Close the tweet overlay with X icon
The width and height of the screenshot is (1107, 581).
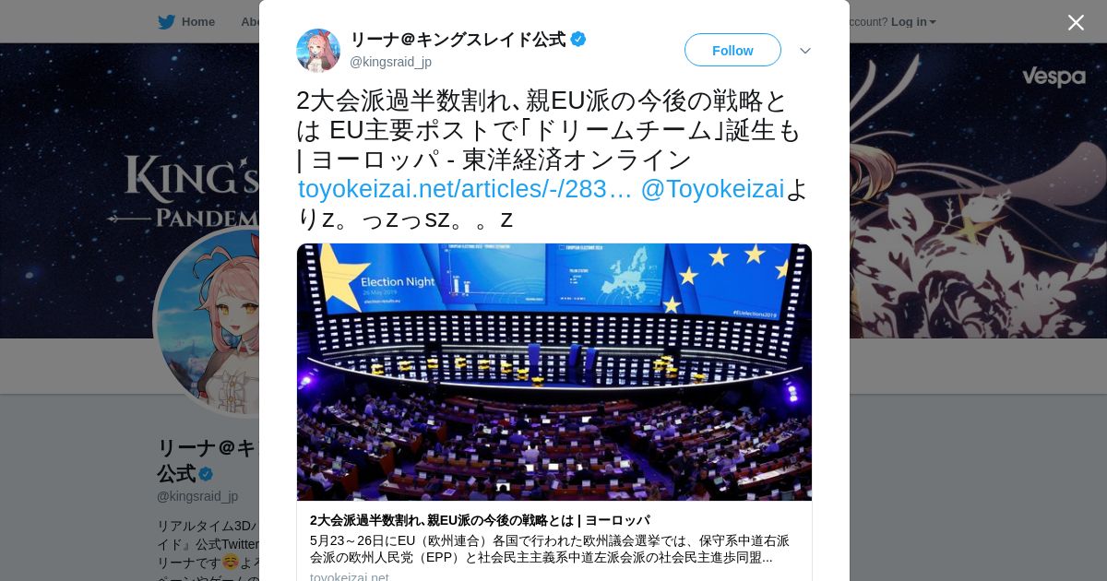click(x=1076, y=22)
